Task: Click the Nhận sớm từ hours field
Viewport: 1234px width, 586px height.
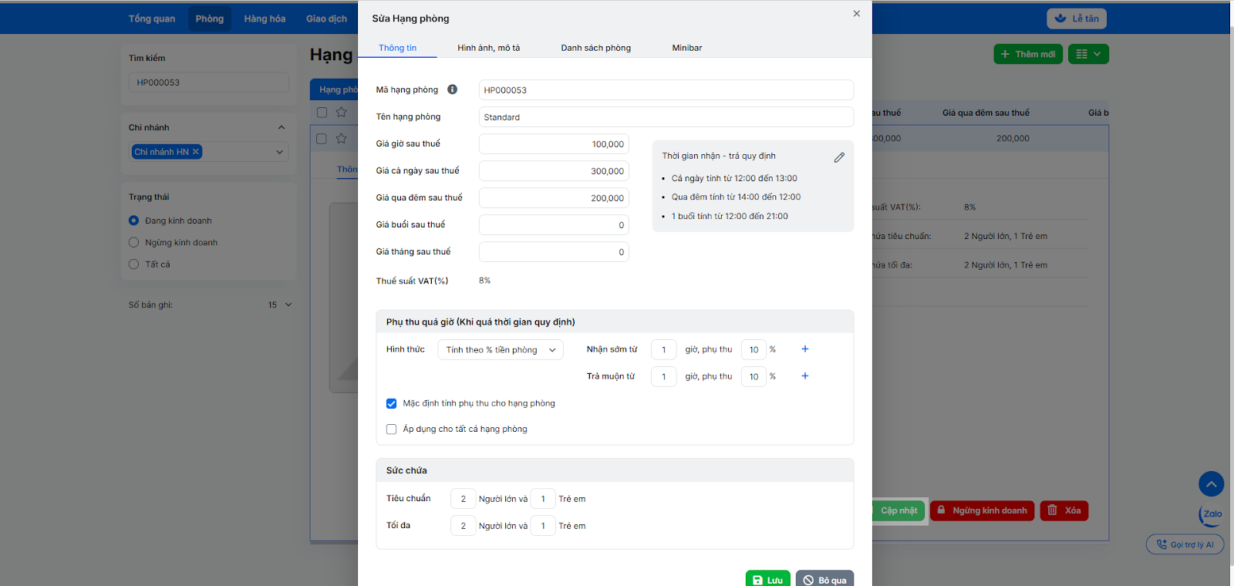Action: (x=663, y=350)
